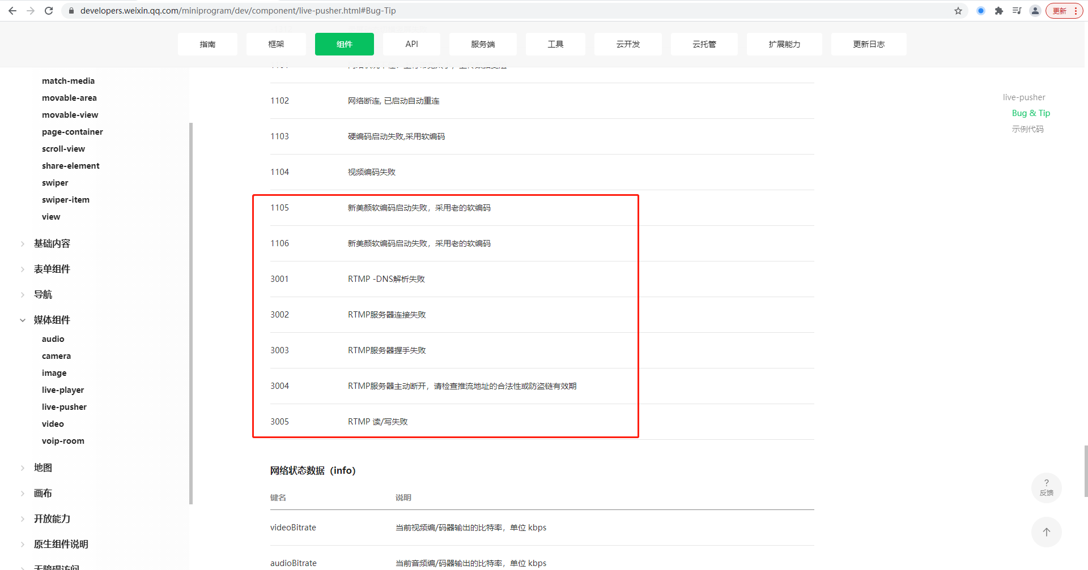Open video component page
Image resolution: width=1088 pixels, height=570 pixels.
[53, 424]
